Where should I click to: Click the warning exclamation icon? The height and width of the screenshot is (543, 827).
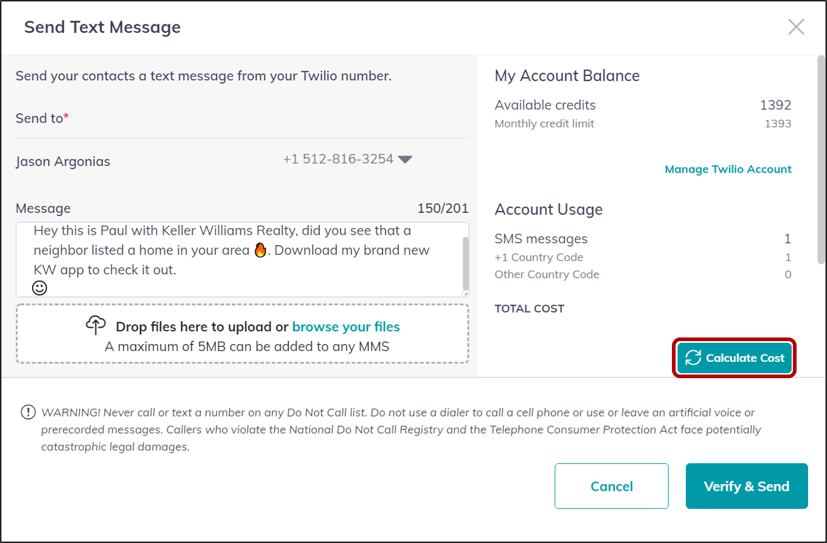pos(27,412)
